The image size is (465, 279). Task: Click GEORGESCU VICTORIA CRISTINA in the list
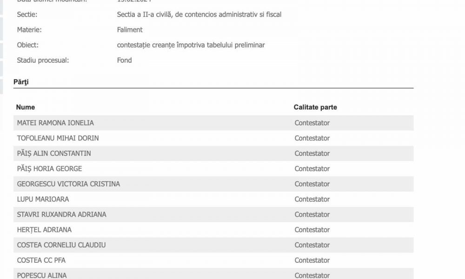click(x=68, y=184)
